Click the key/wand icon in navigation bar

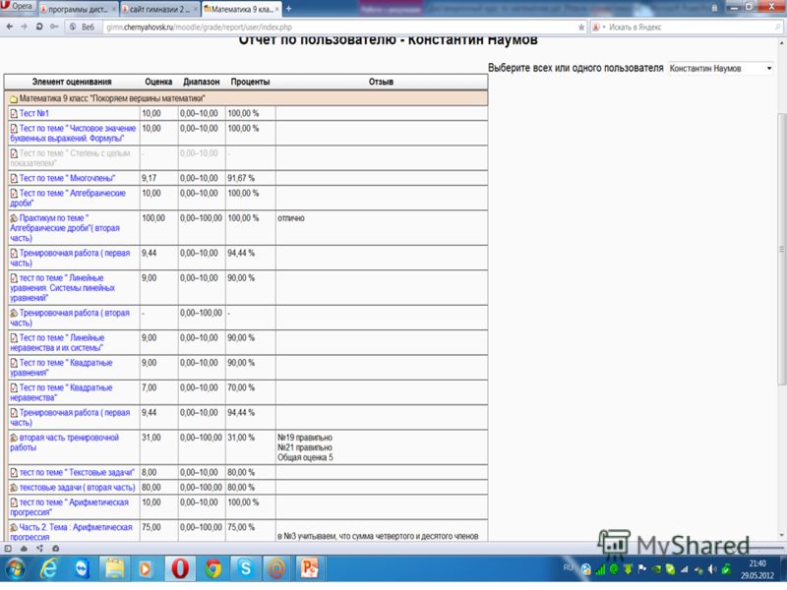point(54,27)
